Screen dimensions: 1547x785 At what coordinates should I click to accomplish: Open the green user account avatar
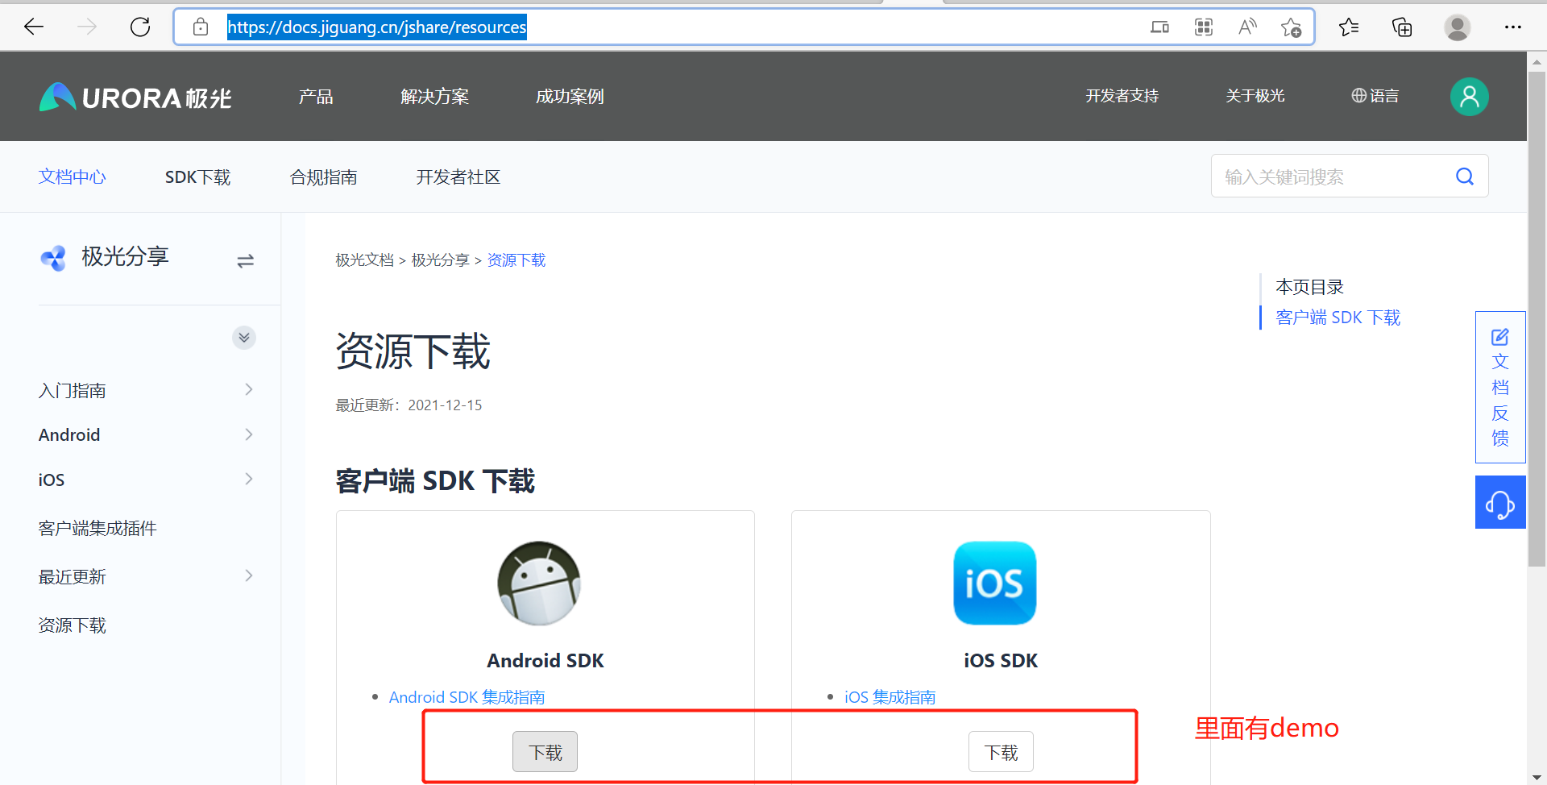(1469, 97)
